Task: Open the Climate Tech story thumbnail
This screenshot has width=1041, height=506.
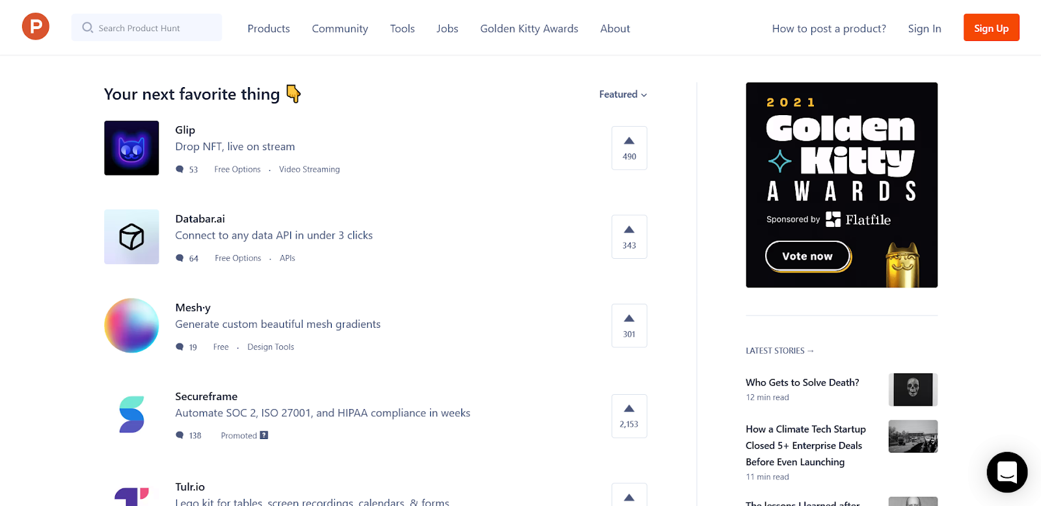Action: (x=913, y=436)
